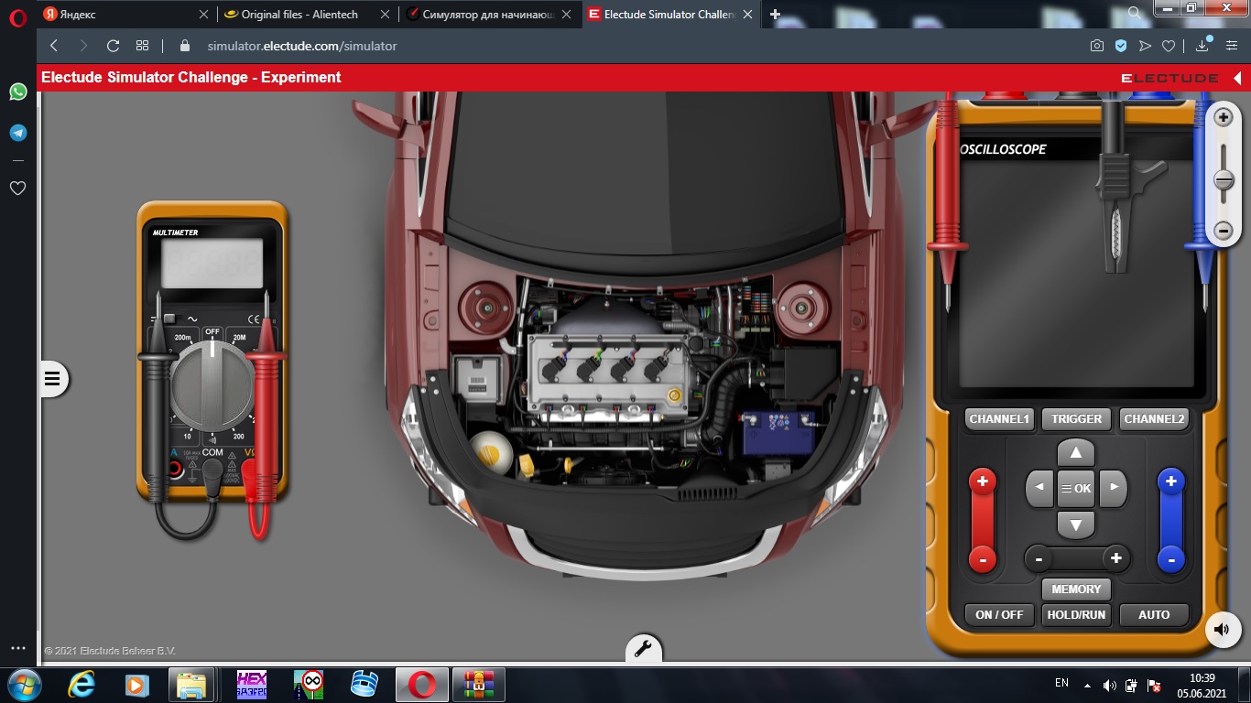The height and width of the screenshot is (703, 1251).
Task: Click the zoom out magnifier button
Action: (1224, 231)
